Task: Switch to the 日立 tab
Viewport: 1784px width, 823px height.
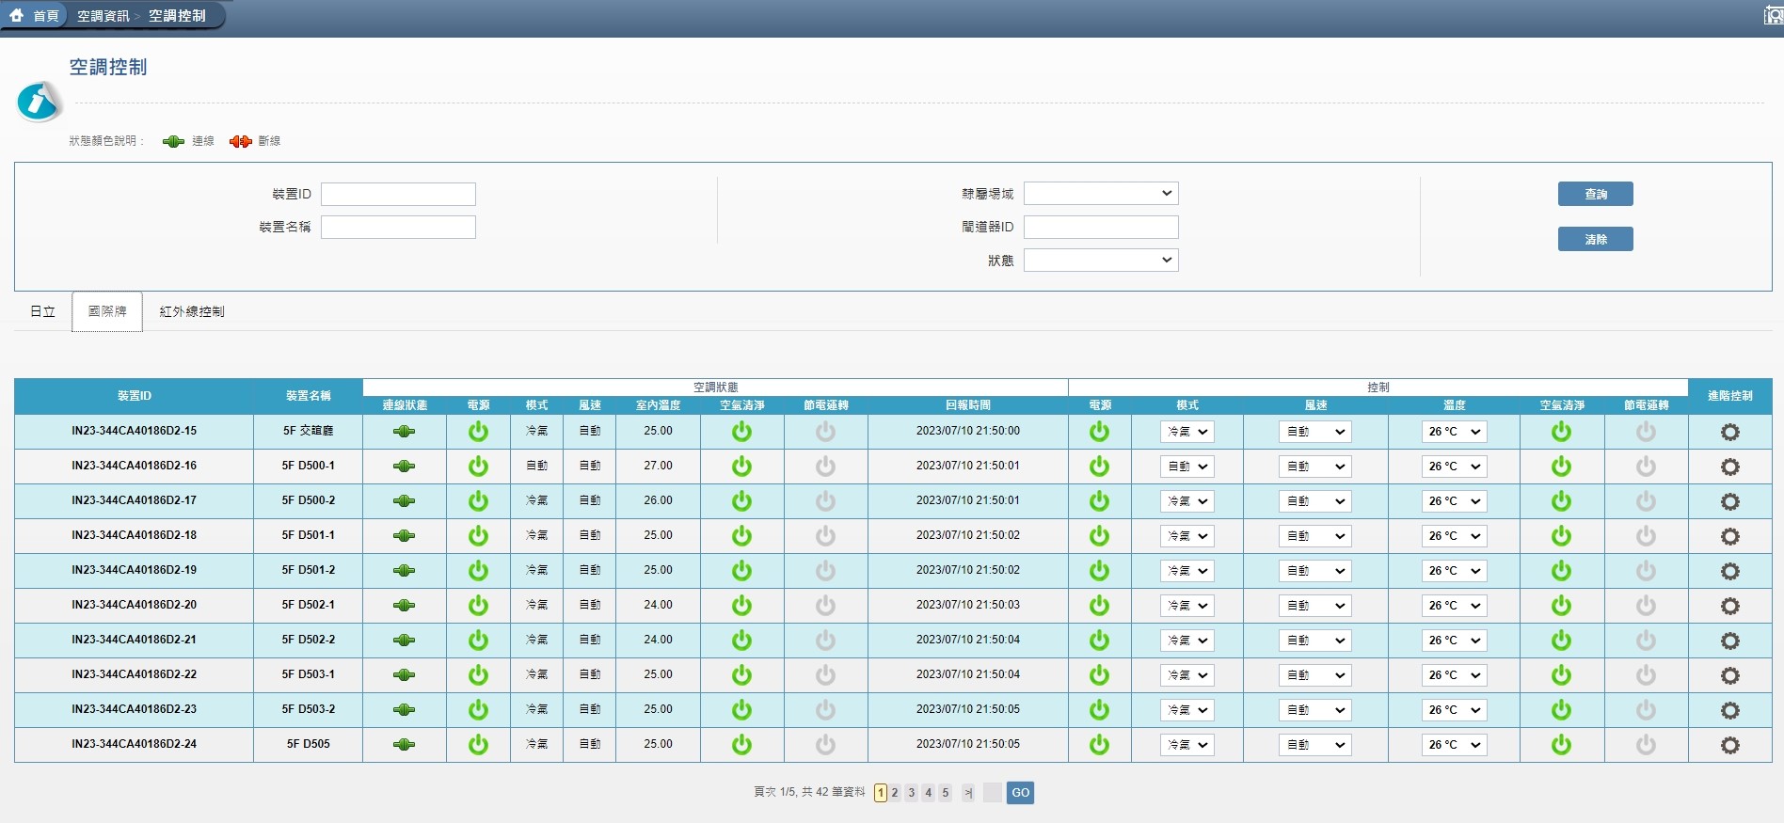Action: pyautogui.click(x=43, y=311)
